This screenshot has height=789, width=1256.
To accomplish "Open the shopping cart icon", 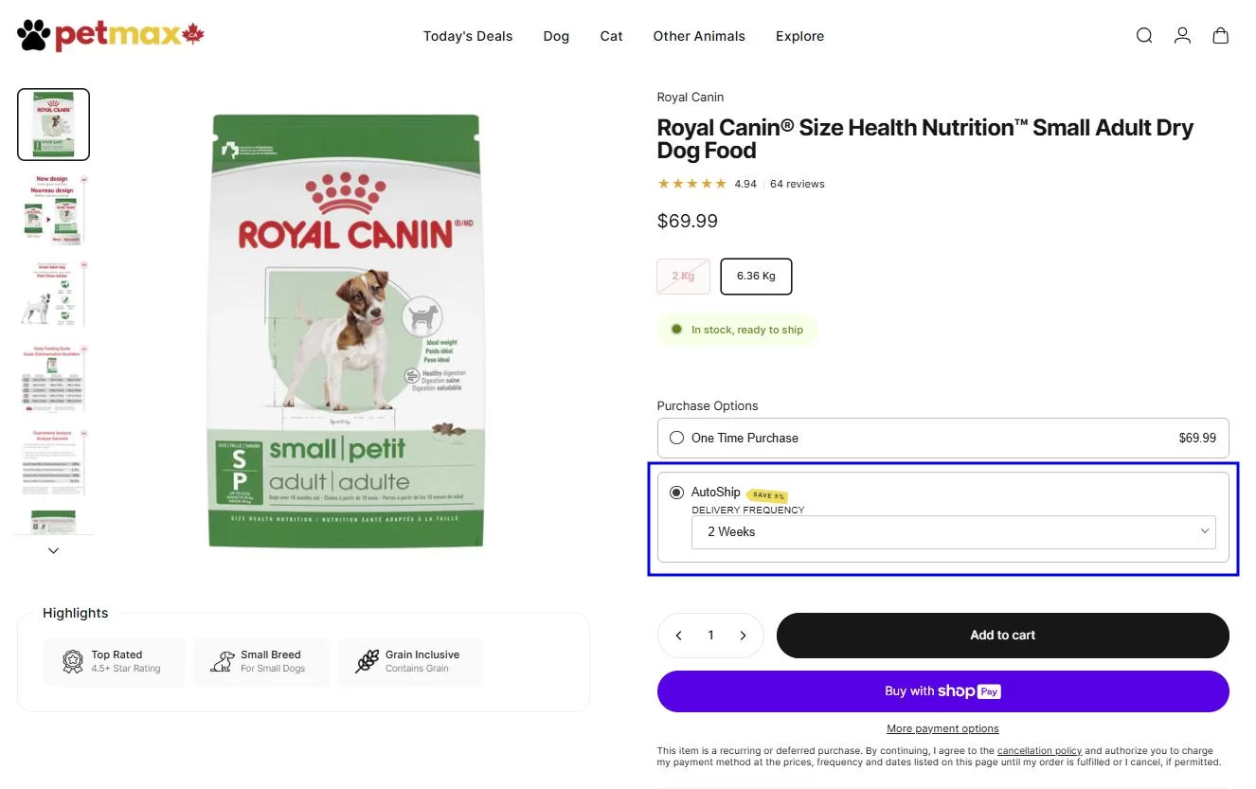I will click(1220, 35).
